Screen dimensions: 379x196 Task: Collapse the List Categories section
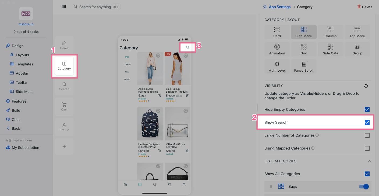tap(369, 161)
